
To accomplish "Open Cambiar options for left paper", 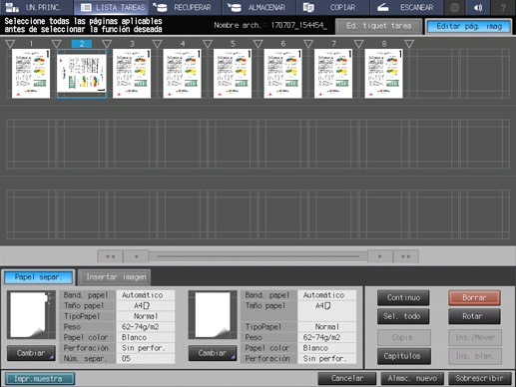I will 31,353.
